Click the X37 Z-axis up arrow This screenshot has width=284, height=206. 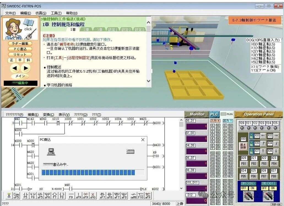pyautogui.click(x=263, y=151)
